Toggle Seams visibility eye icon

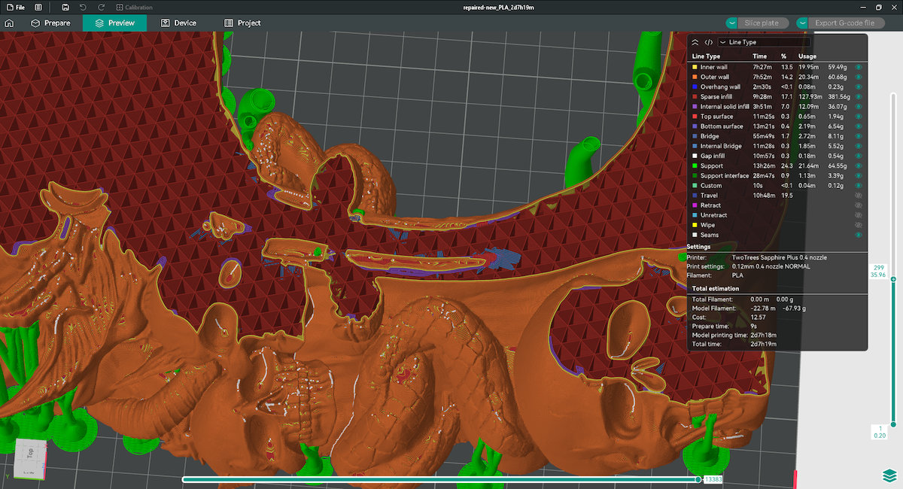tap(858, 235)
